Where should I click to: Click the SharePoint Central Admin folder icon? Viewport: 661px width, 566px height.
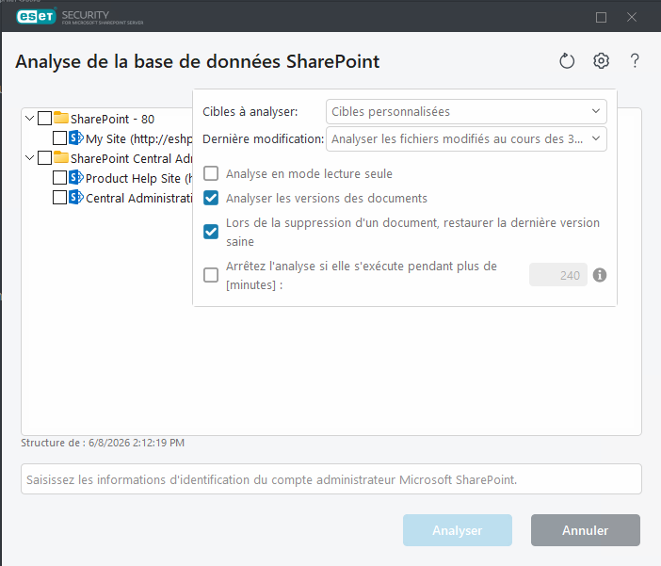point(61,157)
